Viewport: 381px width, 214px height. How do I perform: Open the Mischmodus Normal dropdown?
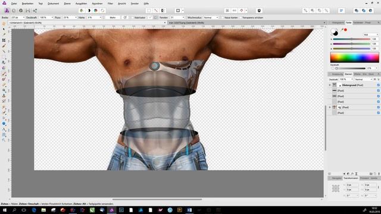coord(211,18)
